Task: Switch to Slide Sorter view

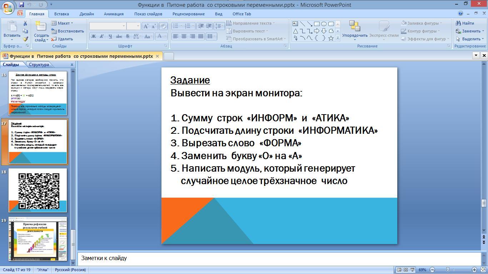Action: coord(406,270)
